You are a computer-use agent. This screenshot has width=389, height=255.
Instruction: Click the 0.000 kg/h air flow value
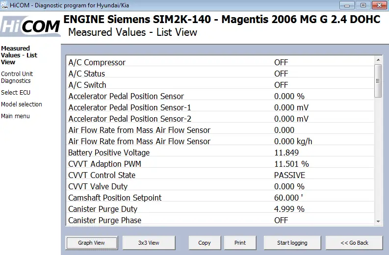click(293, 141)
